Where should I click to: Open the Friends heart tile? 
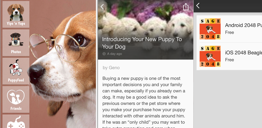[x=16, y=99]
